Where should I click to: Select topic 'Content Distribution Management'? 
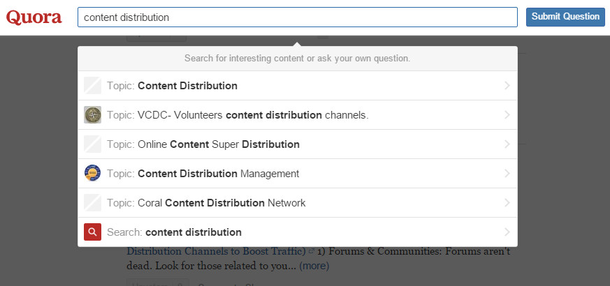[x=298, y=173]
